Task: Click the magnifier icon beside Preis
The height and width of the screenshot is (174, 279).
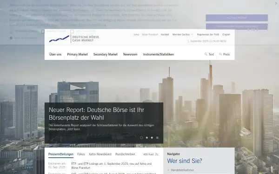Action: coord(220,54)
